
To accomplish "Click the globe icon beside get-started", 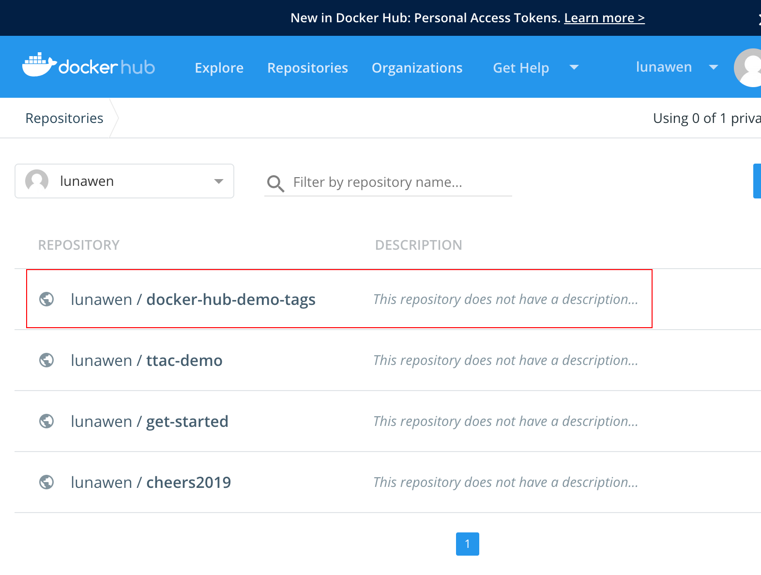I will pos(46,421).
